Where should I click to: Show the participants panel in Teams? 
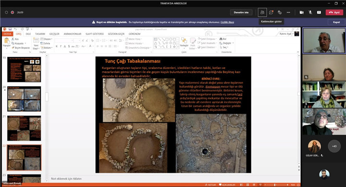(262, 12)
